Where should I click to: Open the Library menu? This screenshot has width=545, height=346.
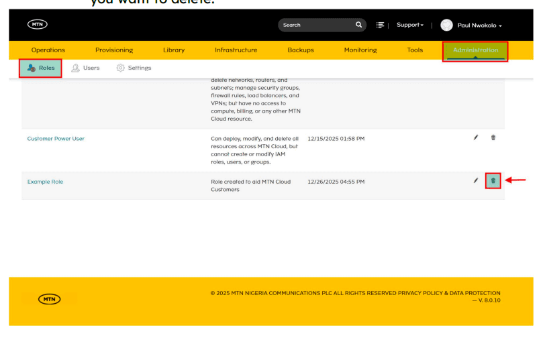point(174,50)
